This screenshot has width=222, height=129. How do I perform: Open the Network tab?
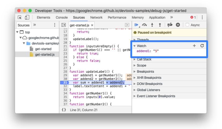click(x=96, y=17)
